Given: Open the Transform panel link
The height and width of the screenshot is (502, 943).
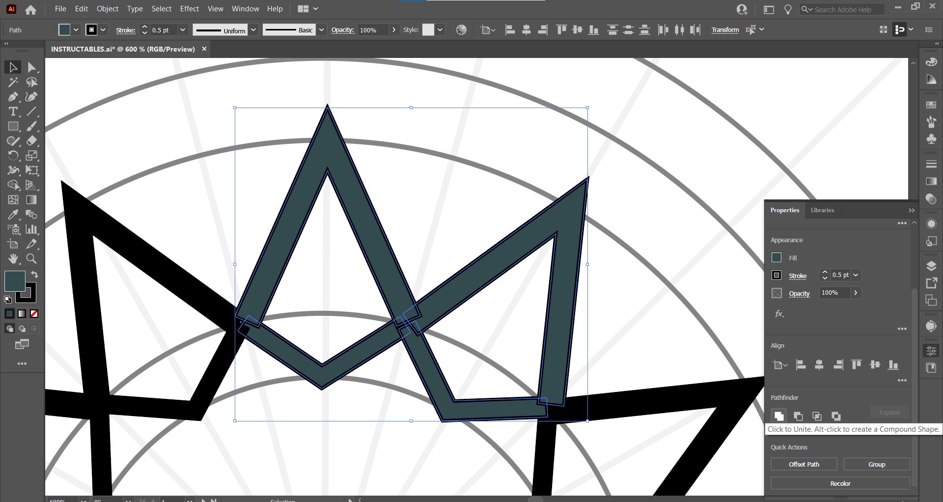Looking at the screenshot, I should click(x=725, y=30).
